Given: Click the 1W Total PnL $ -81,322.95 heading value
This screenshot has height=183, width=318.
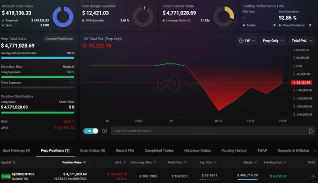Looking at the screenshot, I should 97,46.
